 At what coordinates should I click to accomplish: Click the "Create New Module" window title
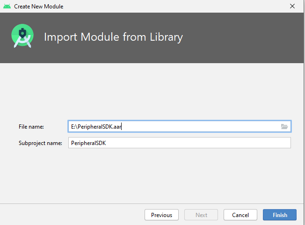(x=38, y=7)
